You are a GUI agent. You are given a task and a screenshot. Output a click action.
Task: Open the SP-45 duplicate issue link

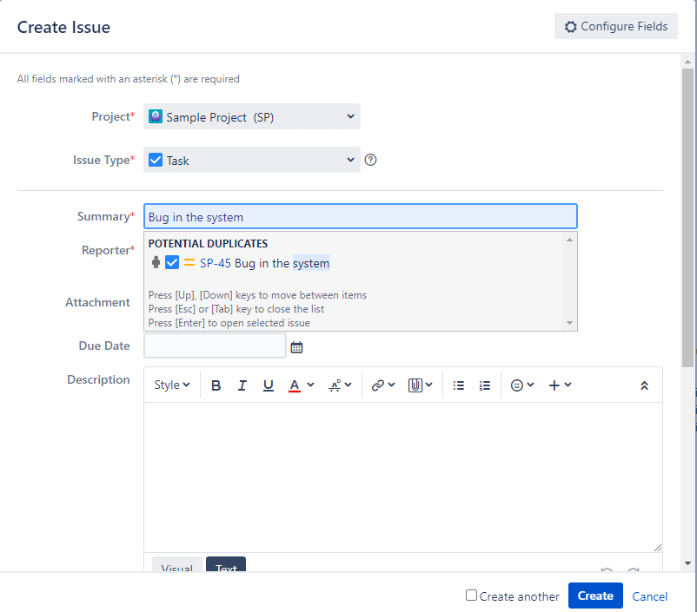click(x=216, y=263)
